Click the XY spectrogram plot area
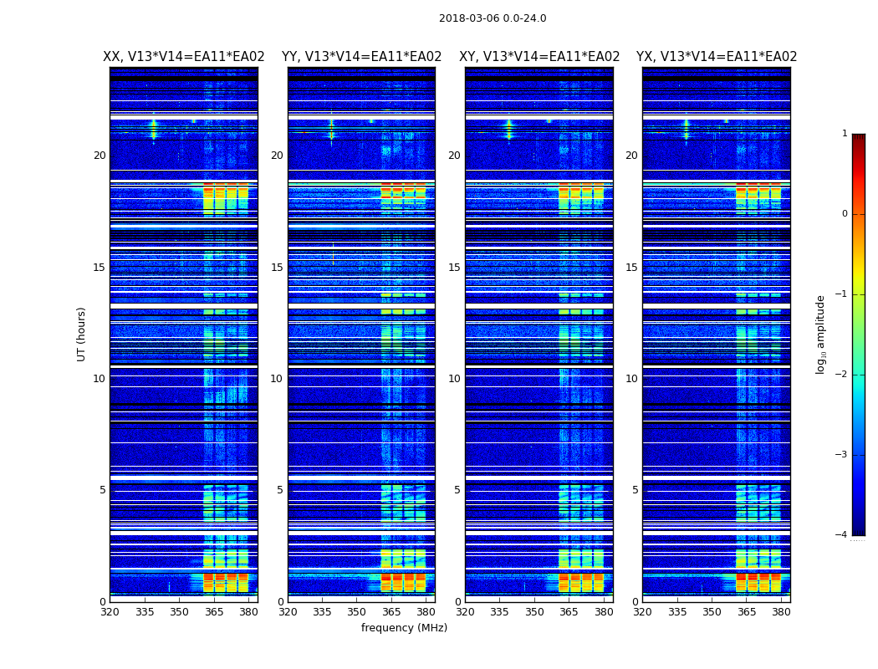This screenshot has width=878, height=669. (x=539, y=334)
